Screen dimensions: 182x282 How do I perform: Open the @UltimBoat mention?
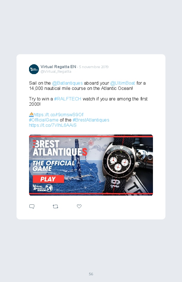(122, 83)
